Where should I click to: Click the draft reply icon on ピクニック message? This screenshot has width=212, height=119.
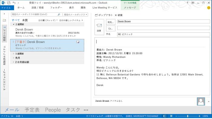pos(78,42)
